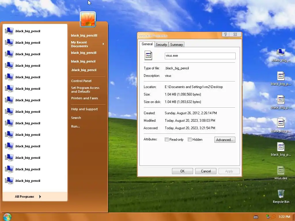295x221 pixels.
Task: Expand My Recent Documents submenu arrow
Action: tap(103, 44)
